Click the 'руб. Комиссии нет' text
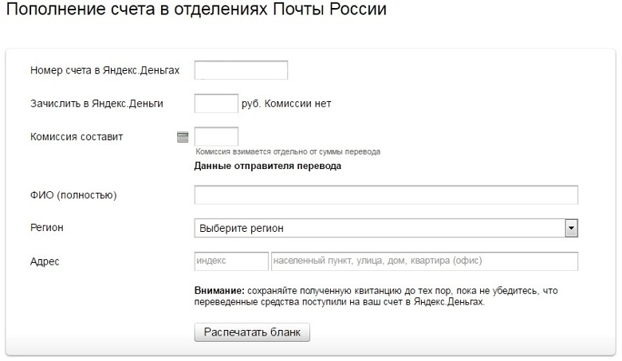The height and width of the screenshot is (361, 622). click(x=286, y=104)
